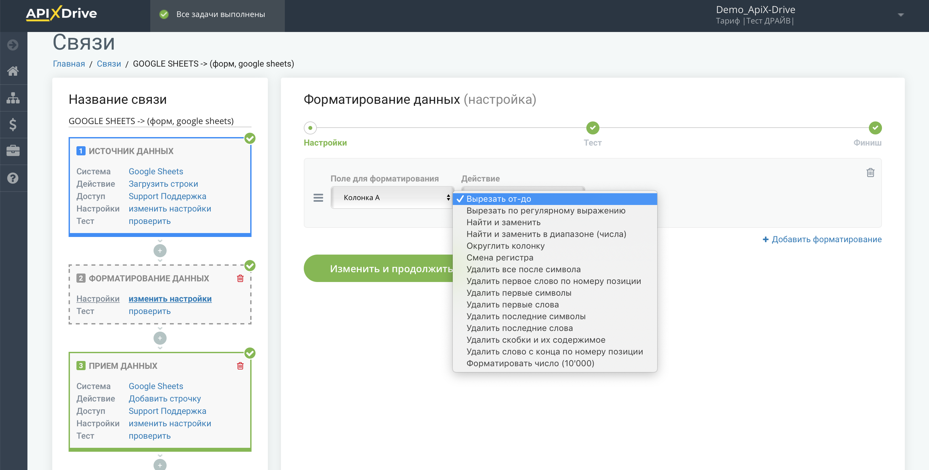Image resolution: width=929 pixels, height=470 pixels.
Task: Click Изменить и продолжить button
Action: pos(379,269)
